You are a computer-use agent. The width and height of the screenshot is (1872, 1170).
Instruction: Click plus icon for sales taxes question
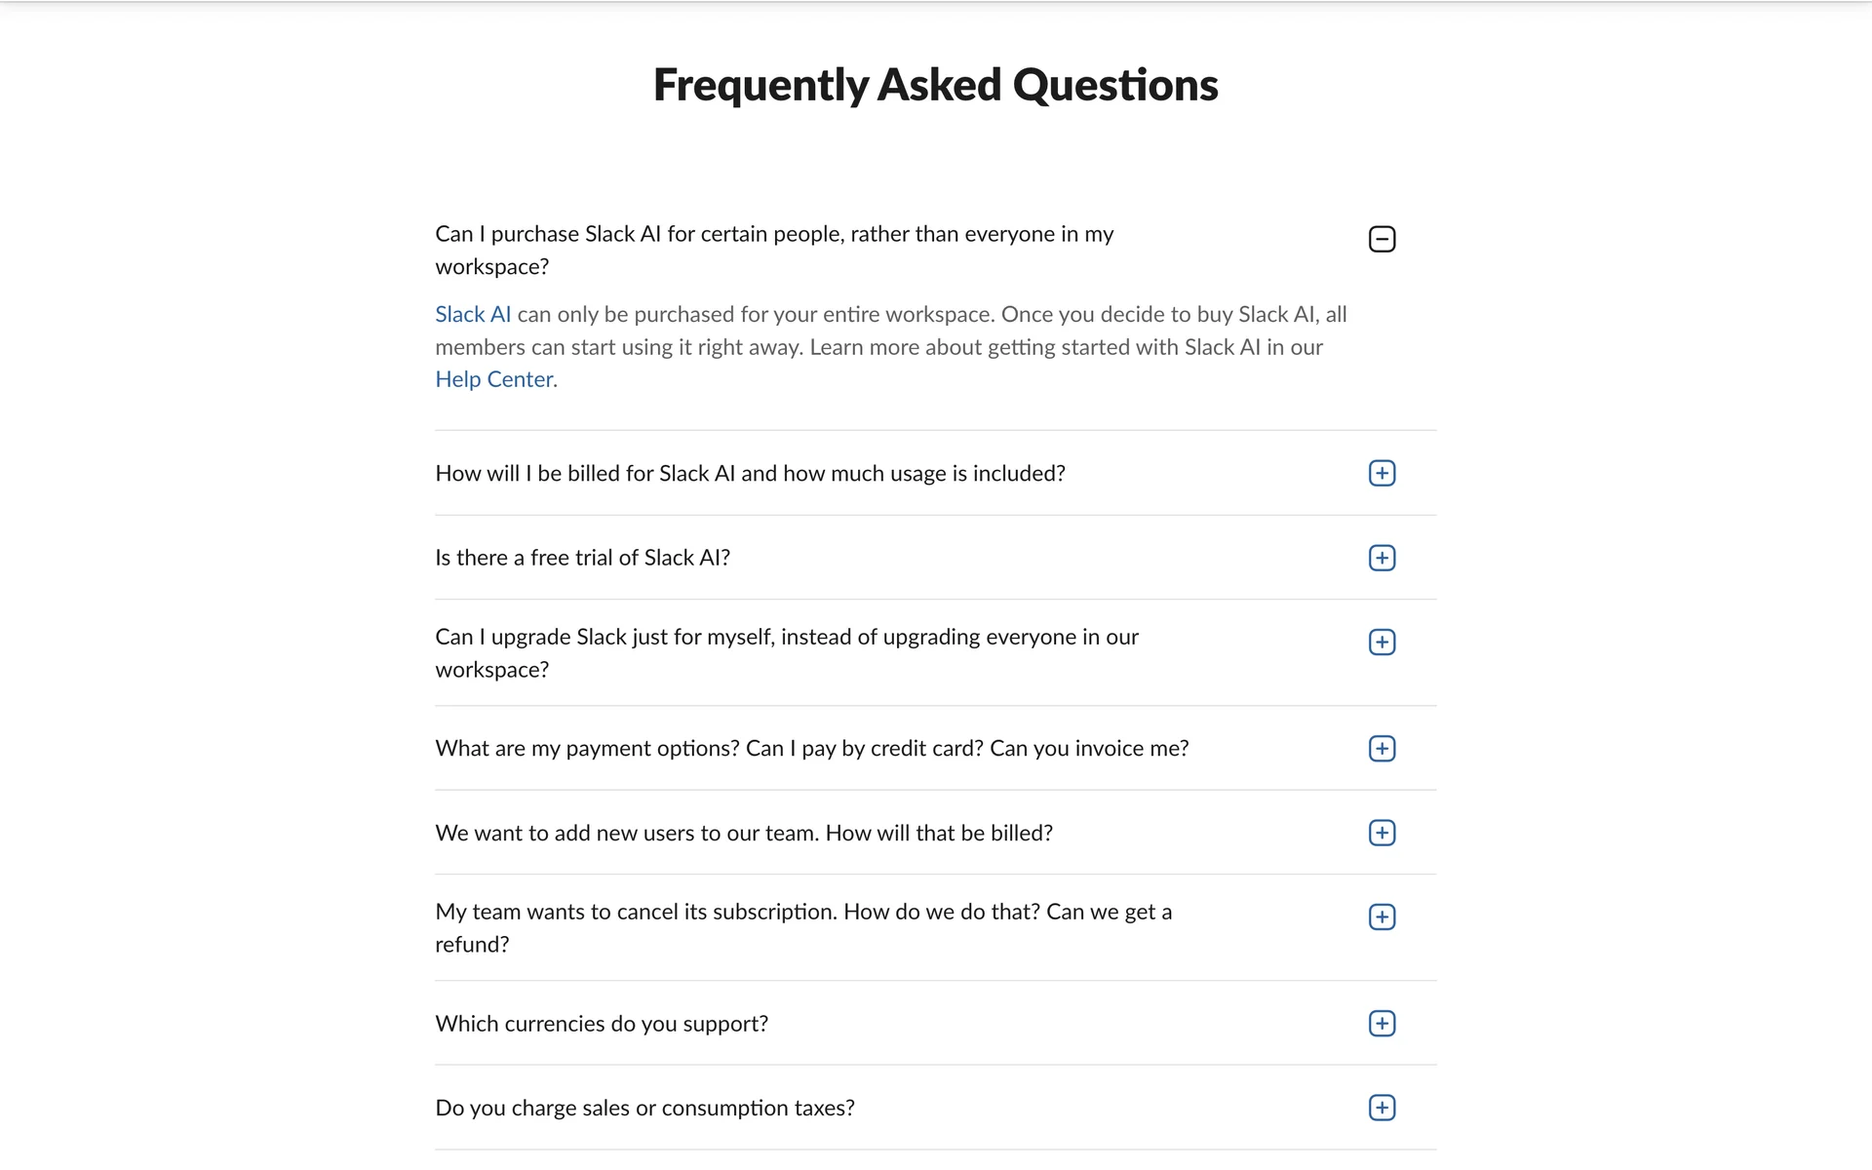pos(1382,1108)
